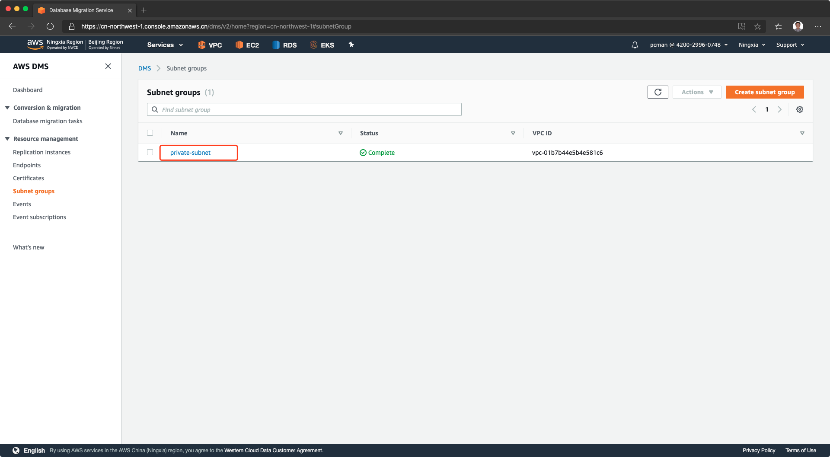Open the EKS service shortcut

pos(322,45)
